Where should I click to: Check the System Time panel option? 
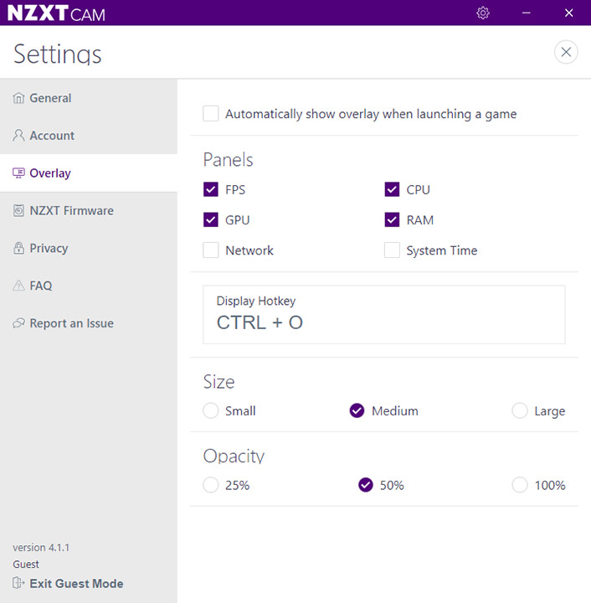pyautogui.click(x=392, y=250)
